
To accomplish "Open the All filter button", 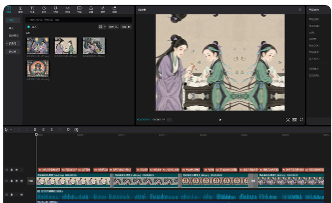I will pos(126,27).
